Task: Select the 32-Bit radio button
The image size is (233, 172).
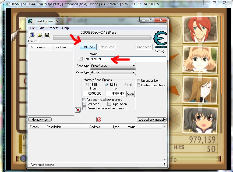Action: [x=107, y=85]
